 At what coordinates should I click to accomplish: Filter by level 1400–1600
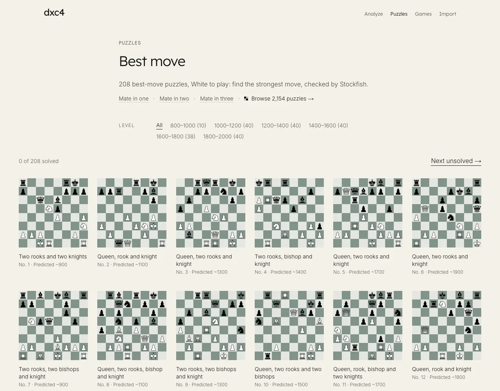point(328,126)
